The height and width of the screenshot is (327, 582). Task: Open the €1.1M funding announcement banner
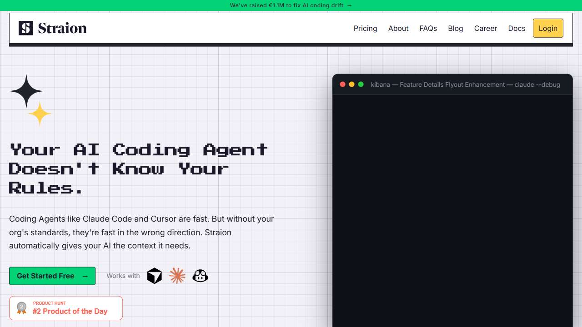point(291,5)
